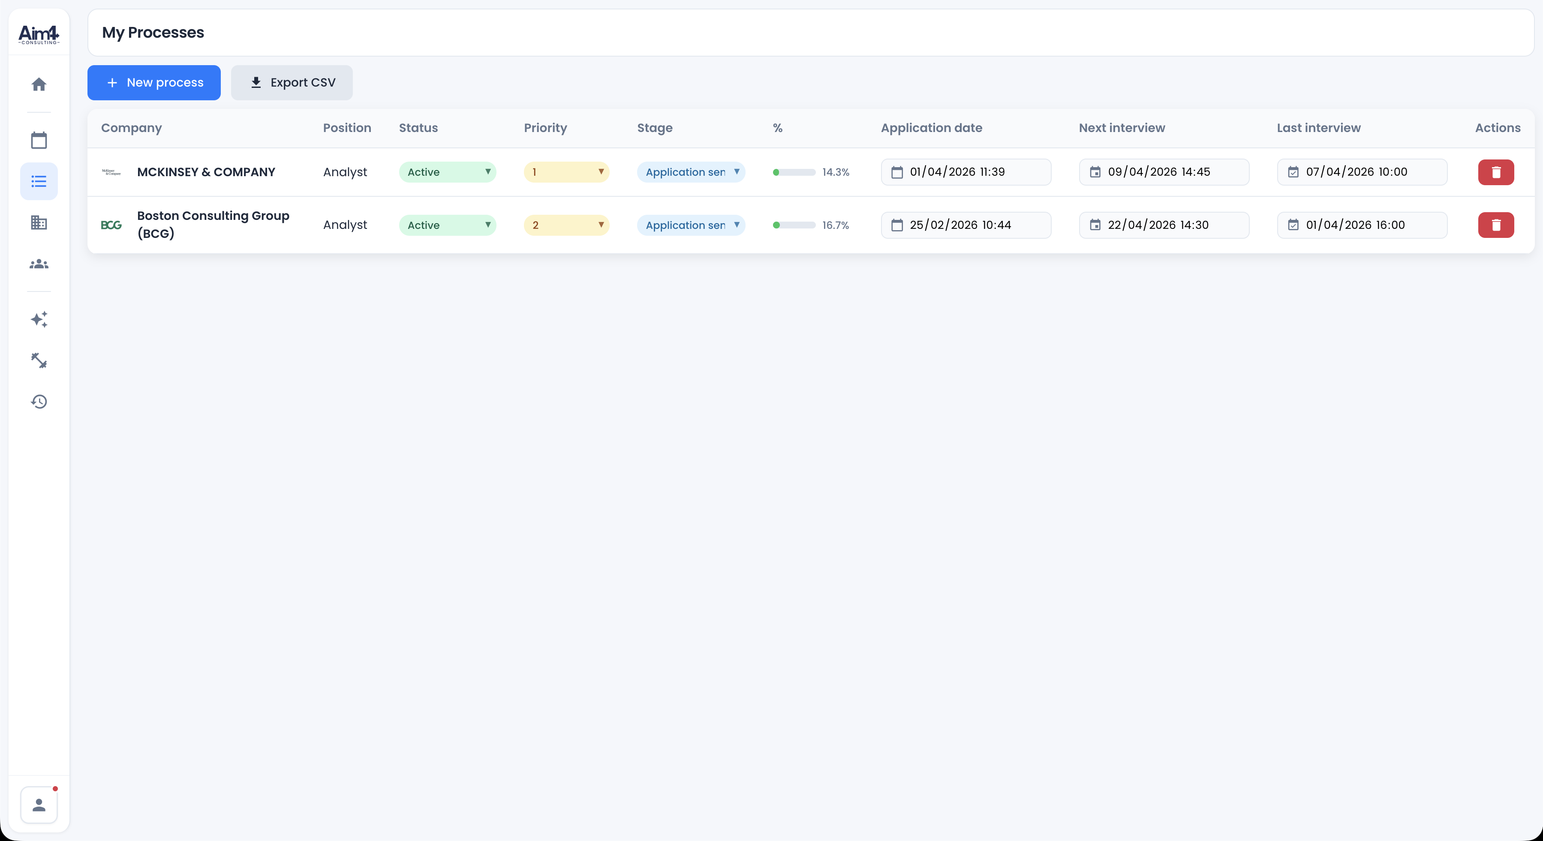
Task: Click the Status column header
Action: point(418,128)
